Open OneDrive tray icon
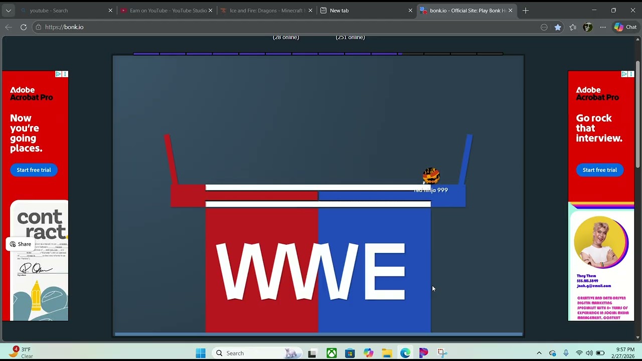This screenshot has width=642, height=361. [553, 353]
